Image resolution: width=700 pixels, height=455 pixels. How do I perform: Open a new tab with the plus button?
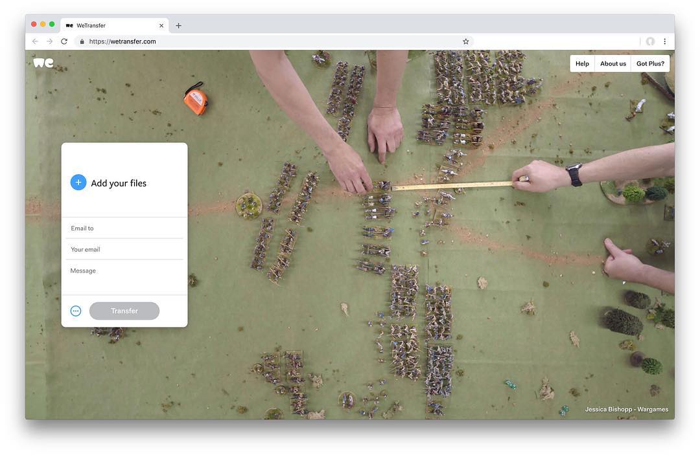tap(179, 26)
